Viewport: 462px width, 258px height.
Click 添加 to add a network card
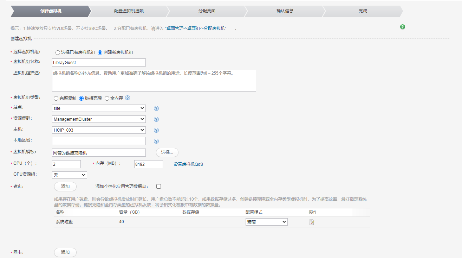tap(65, 252)
